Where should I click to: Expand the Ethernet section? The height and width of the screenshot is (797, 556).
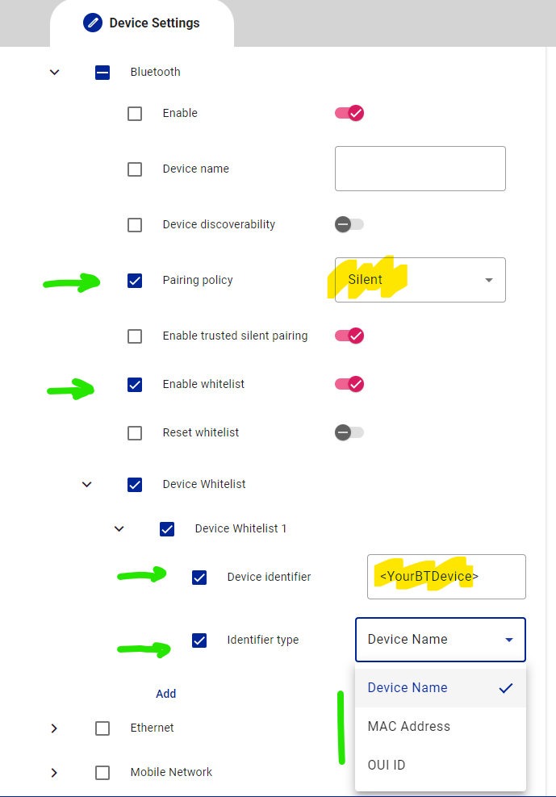54,728
